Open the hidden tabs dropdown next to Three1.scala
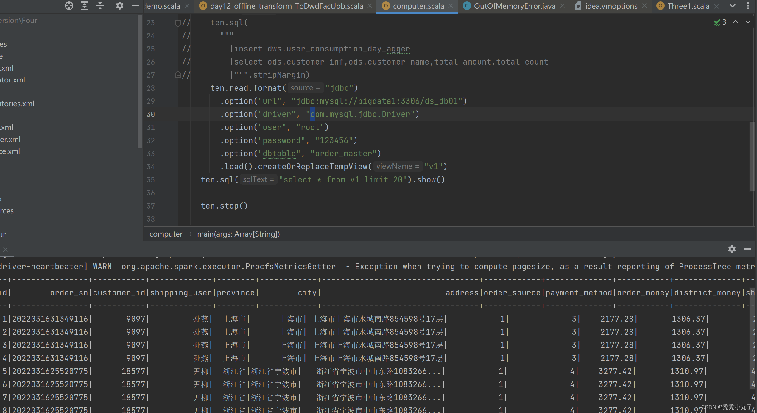The image size is (757, 413). pyautogui.click(x=732, y=6)
